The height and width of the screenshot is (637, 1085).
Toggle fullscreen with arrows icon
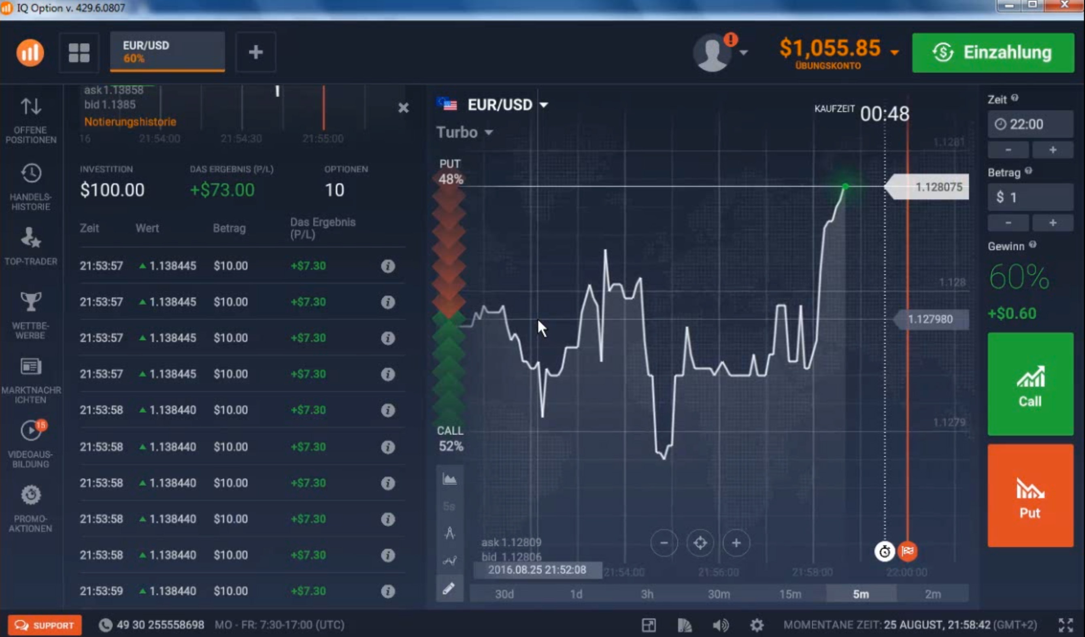(x=1066, y=625)
